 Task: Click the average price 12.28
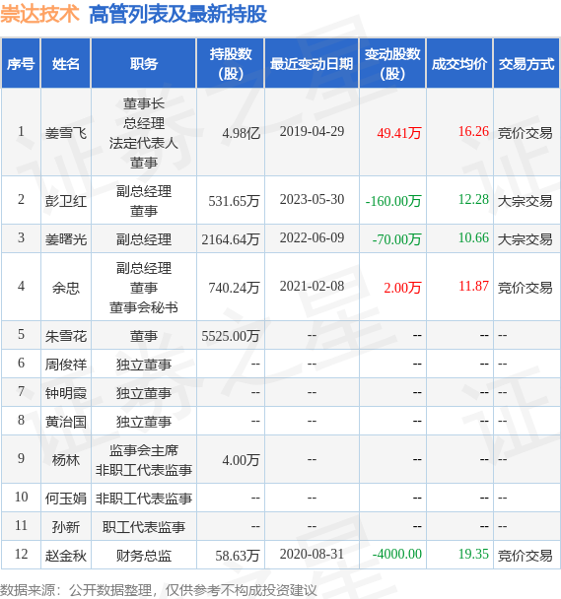coord(473,199)
